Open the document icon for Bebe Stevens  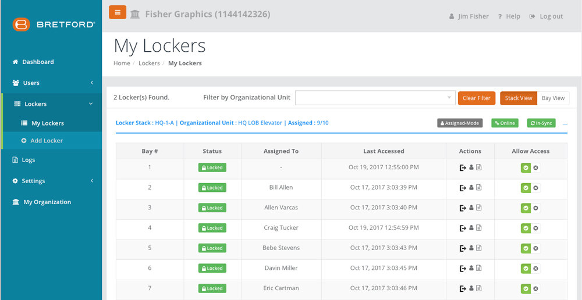(x=479, y=248)
